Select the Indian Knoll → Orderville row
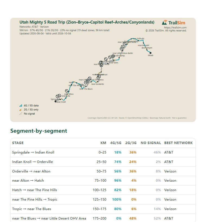This screenshot has width=206, height=222. point(103,162)
